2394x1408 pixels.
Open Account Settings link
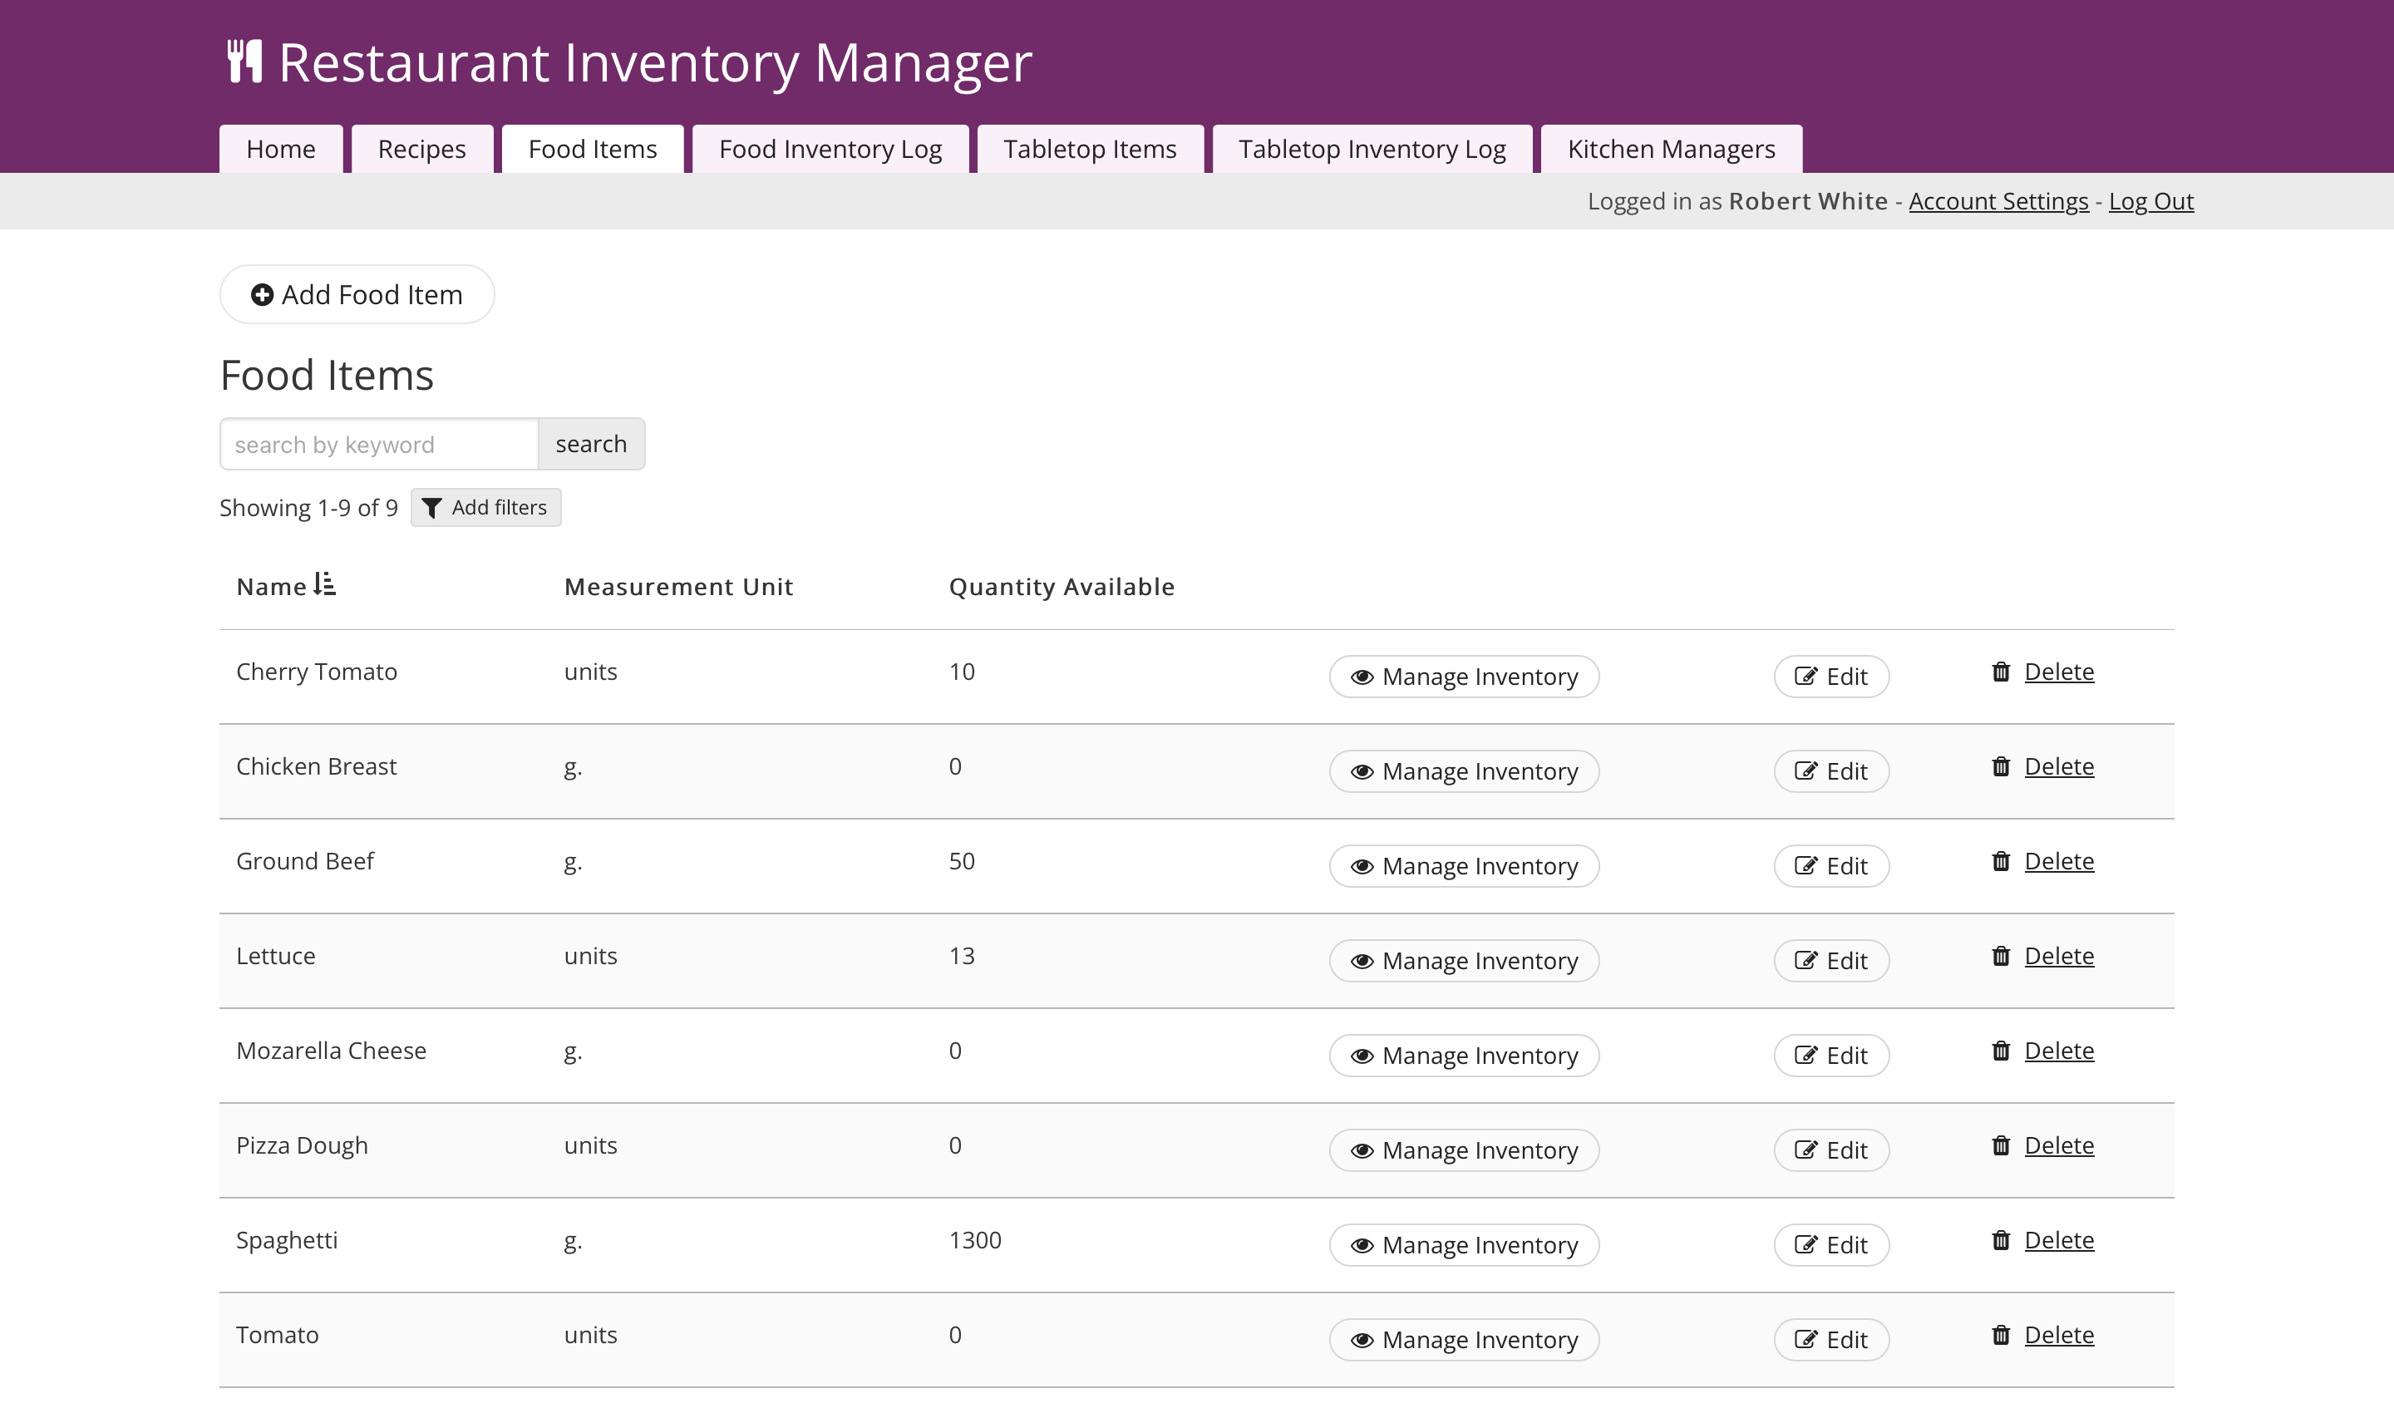(1997, 201)
